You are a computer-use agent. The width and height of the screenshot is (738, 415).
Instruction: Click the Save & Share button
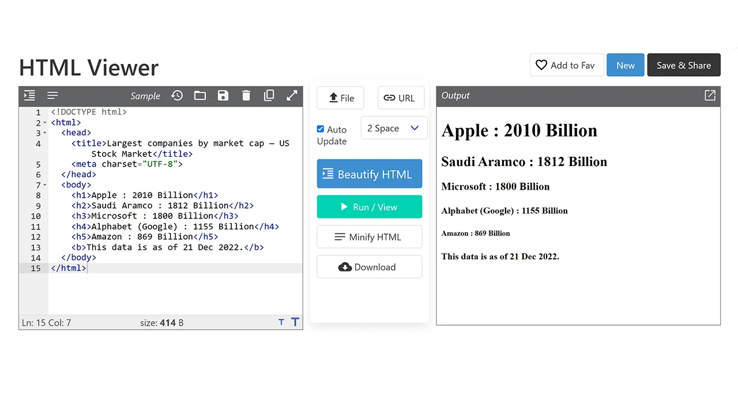click(x=683, y=65)
